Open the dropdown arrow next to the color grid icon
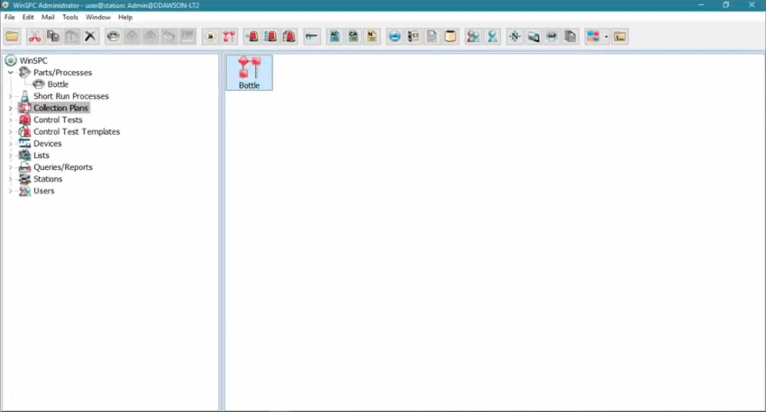766x412 pixels. coord(607,36)
